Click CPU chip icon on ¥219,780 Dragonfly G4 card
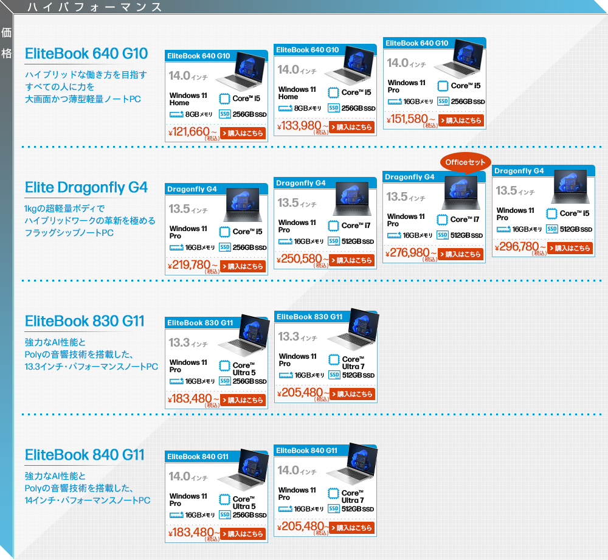The width and height of the screenshot is (608, 560). point(224,232)
